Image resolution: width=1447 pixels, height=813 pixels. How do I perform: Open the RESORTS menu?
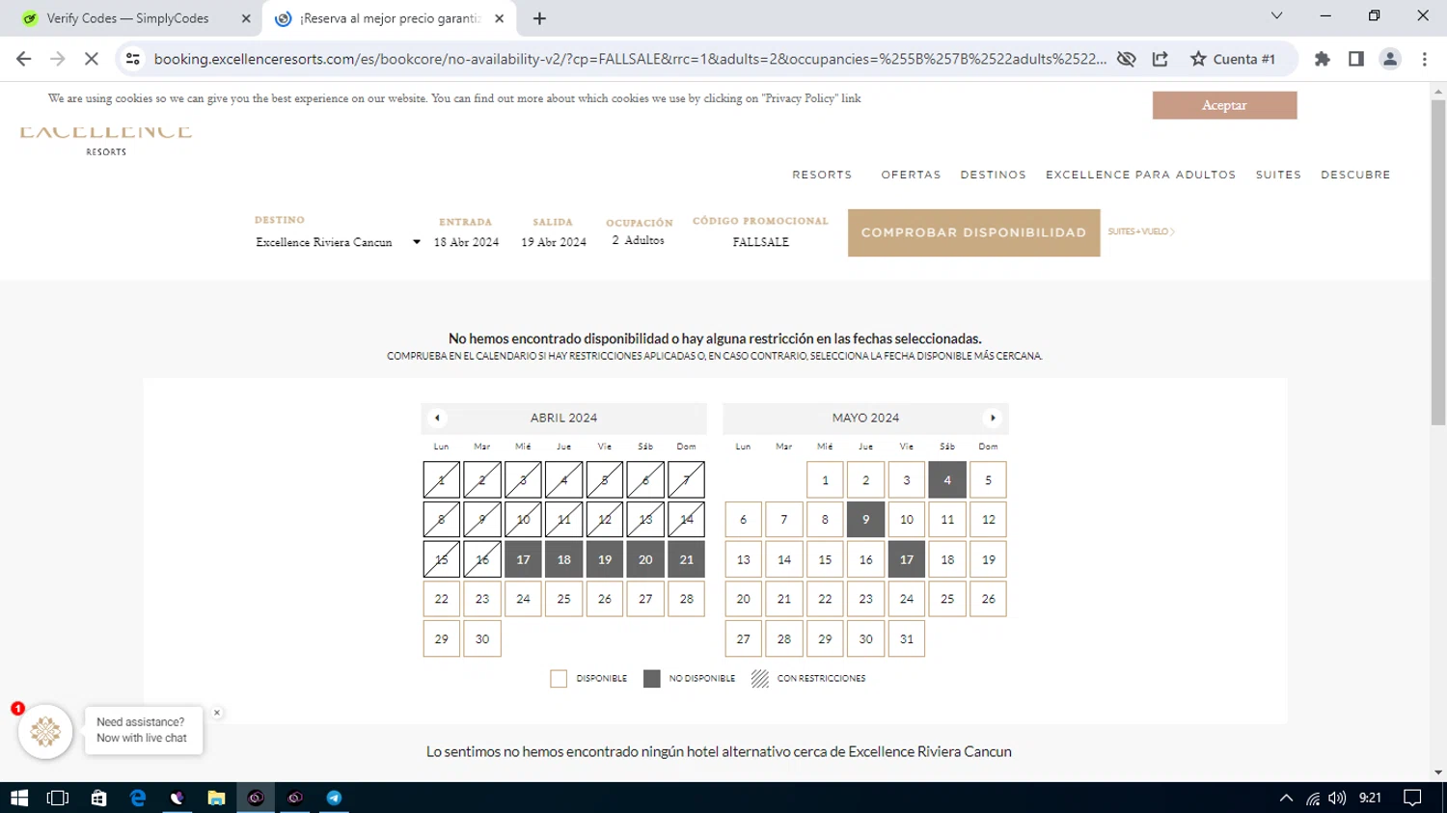[x=822, y=175]
